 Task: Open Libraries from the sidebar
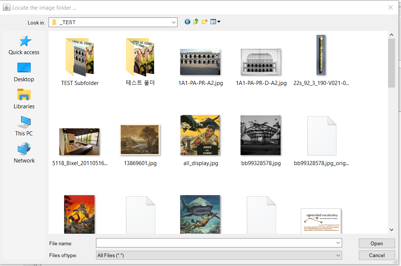[24, 99]
